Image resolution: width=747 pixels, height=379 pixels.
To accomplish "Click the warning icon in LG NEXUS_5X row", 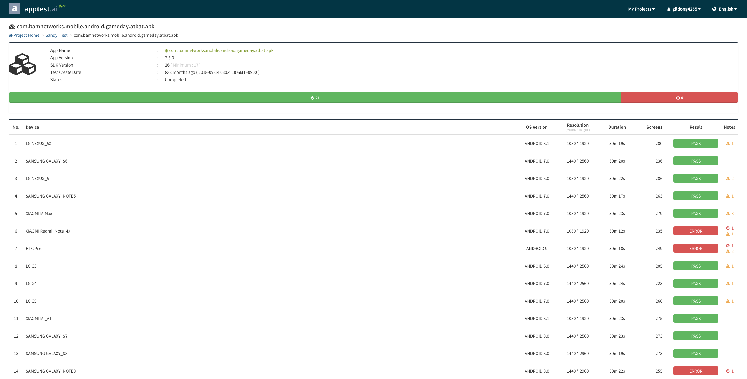I will [728, 144].
